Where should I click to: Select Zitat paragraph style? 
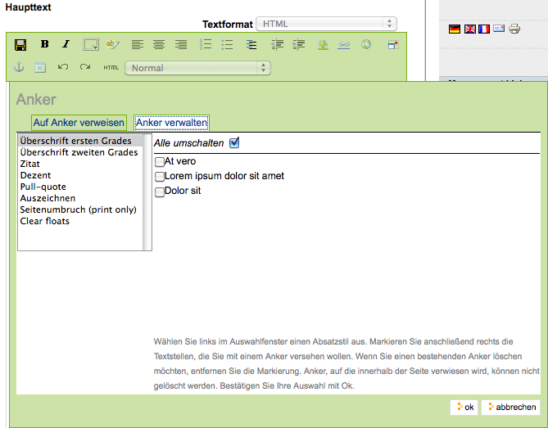pyautogui.click(x=80, y=164)
